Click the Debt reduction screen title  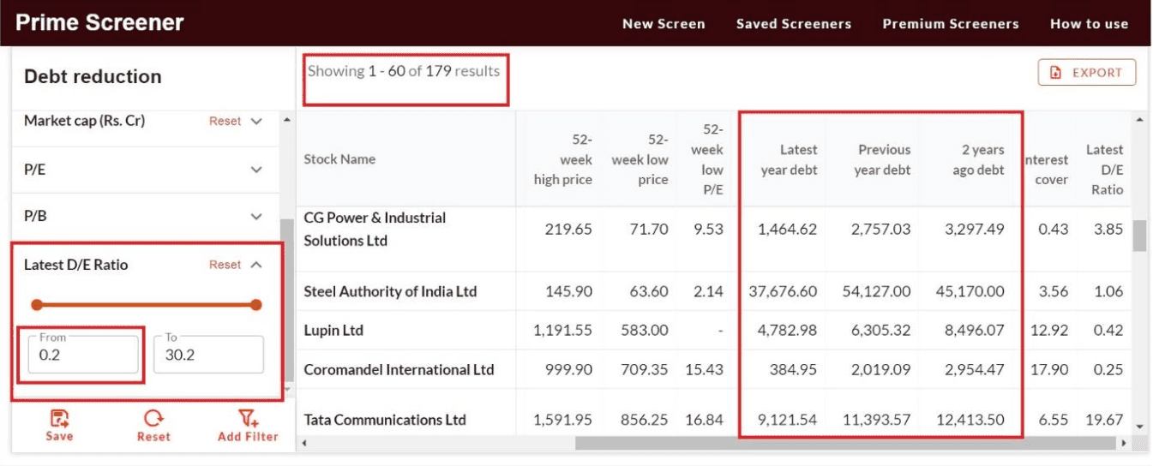pos(93,76)
